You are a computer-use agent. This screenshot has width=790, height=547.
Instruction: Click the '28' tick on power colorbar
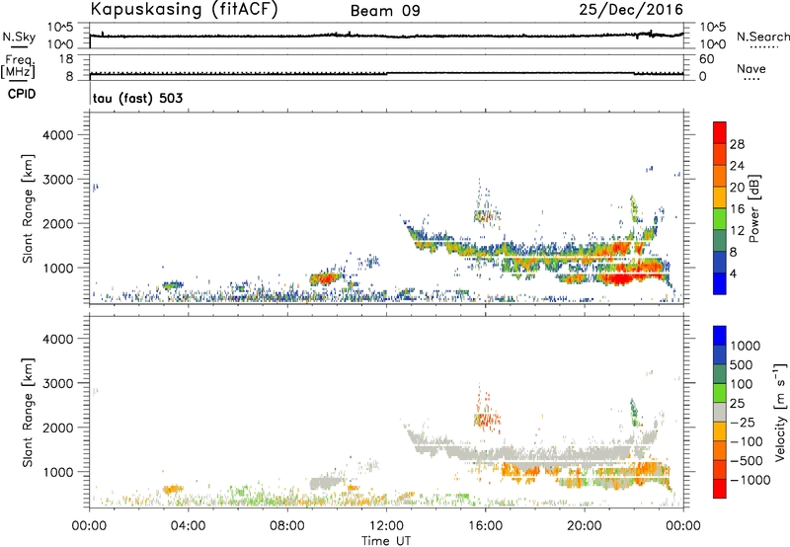pos(737,144)
